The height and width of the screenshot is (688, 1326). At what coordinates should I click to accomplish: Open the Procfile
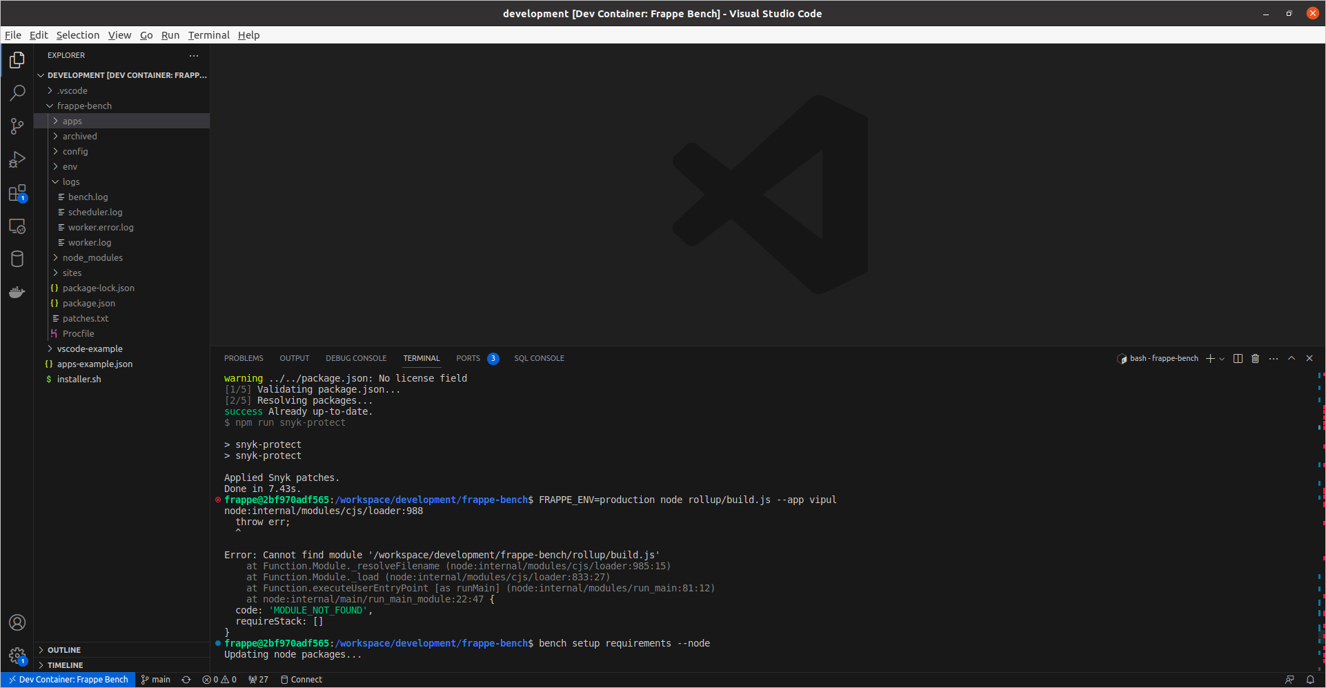pos(122,333)
